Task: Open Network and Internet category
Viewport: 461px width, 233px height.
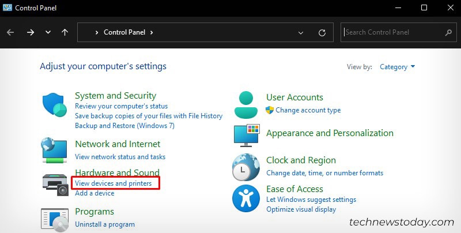Action: 118,144
